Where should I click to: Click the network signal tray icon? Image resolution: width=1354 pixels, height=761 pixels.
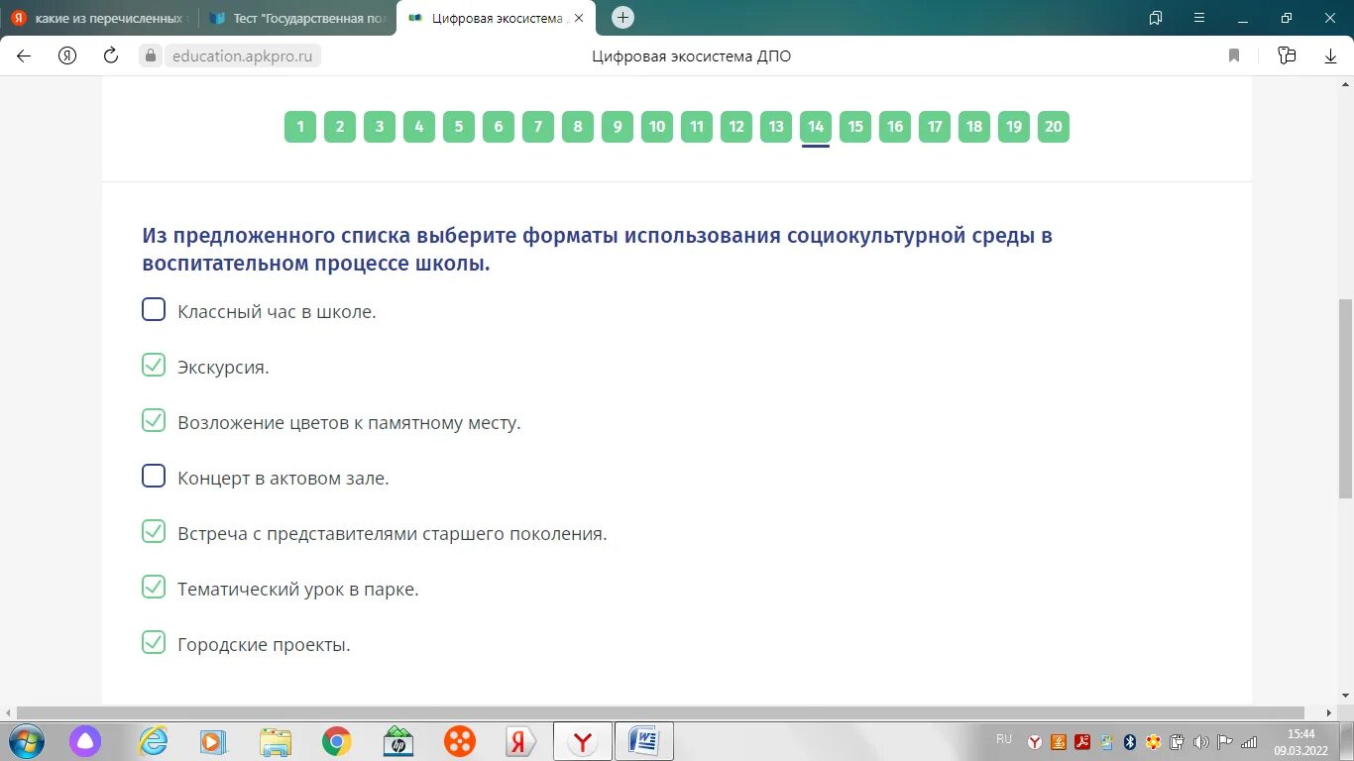click(x=1249, y=741)
